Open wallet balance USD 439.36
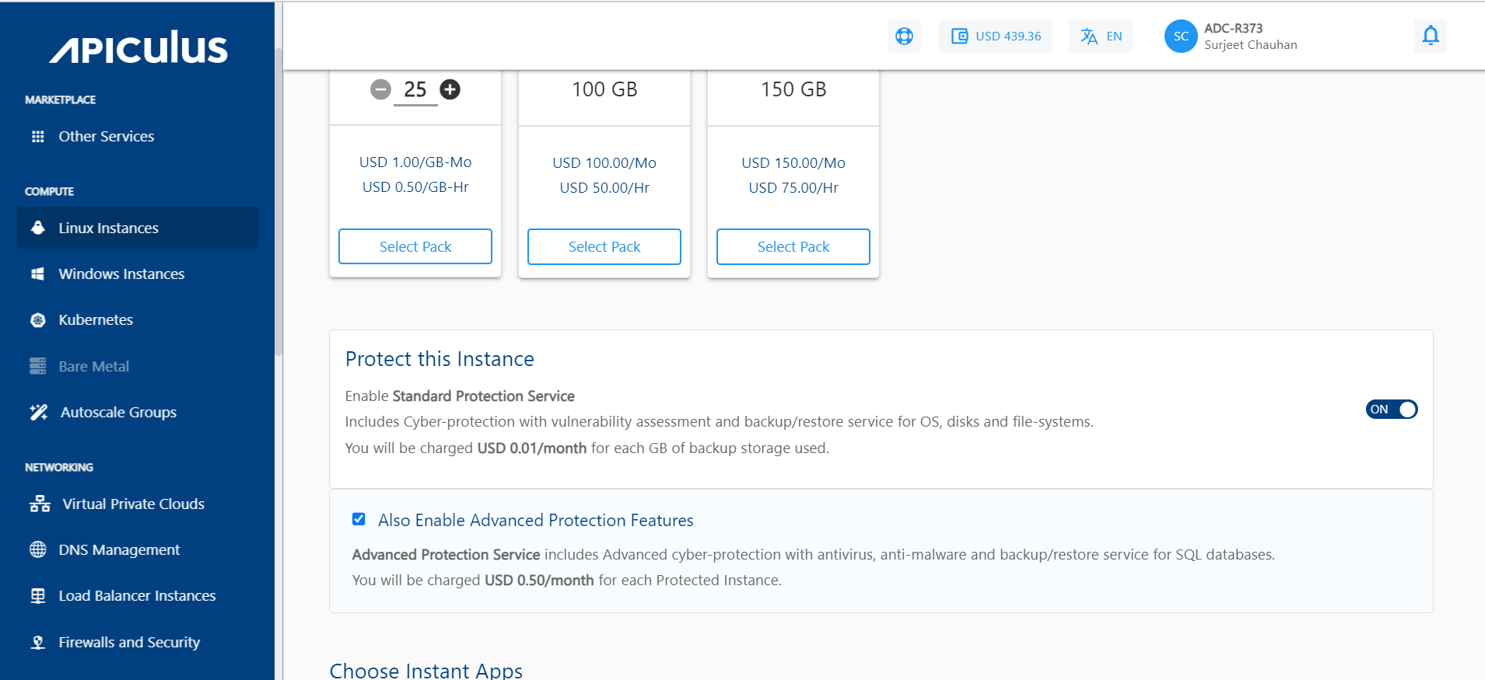1485x680 pixels. (x=995, y=37)
